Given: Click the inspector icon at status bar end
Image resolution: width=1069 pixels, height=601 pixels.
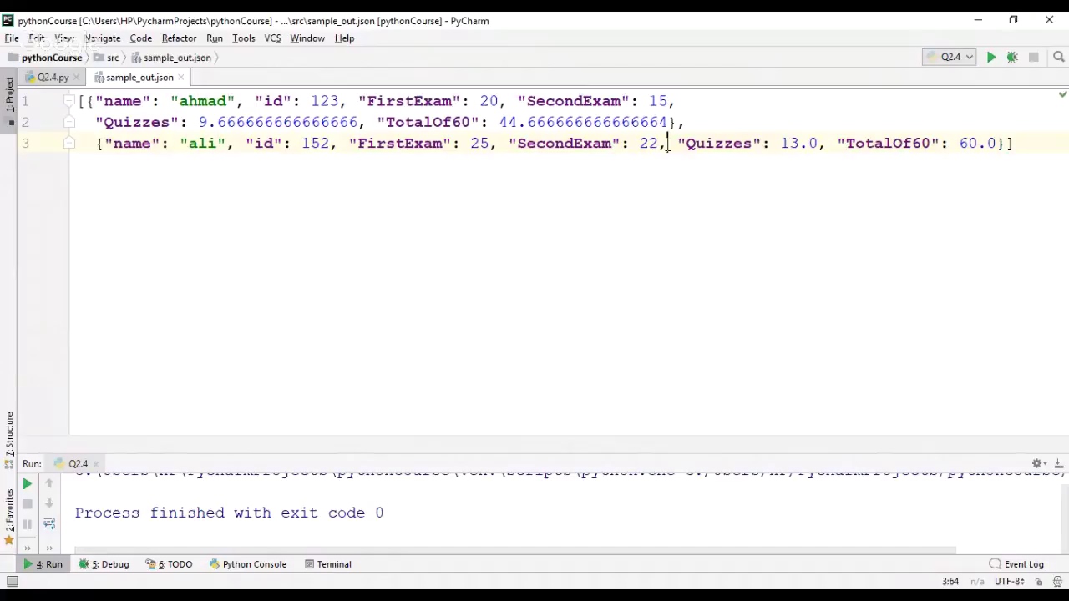Looking at the screenshot, I should click(x=1057, y=582).
